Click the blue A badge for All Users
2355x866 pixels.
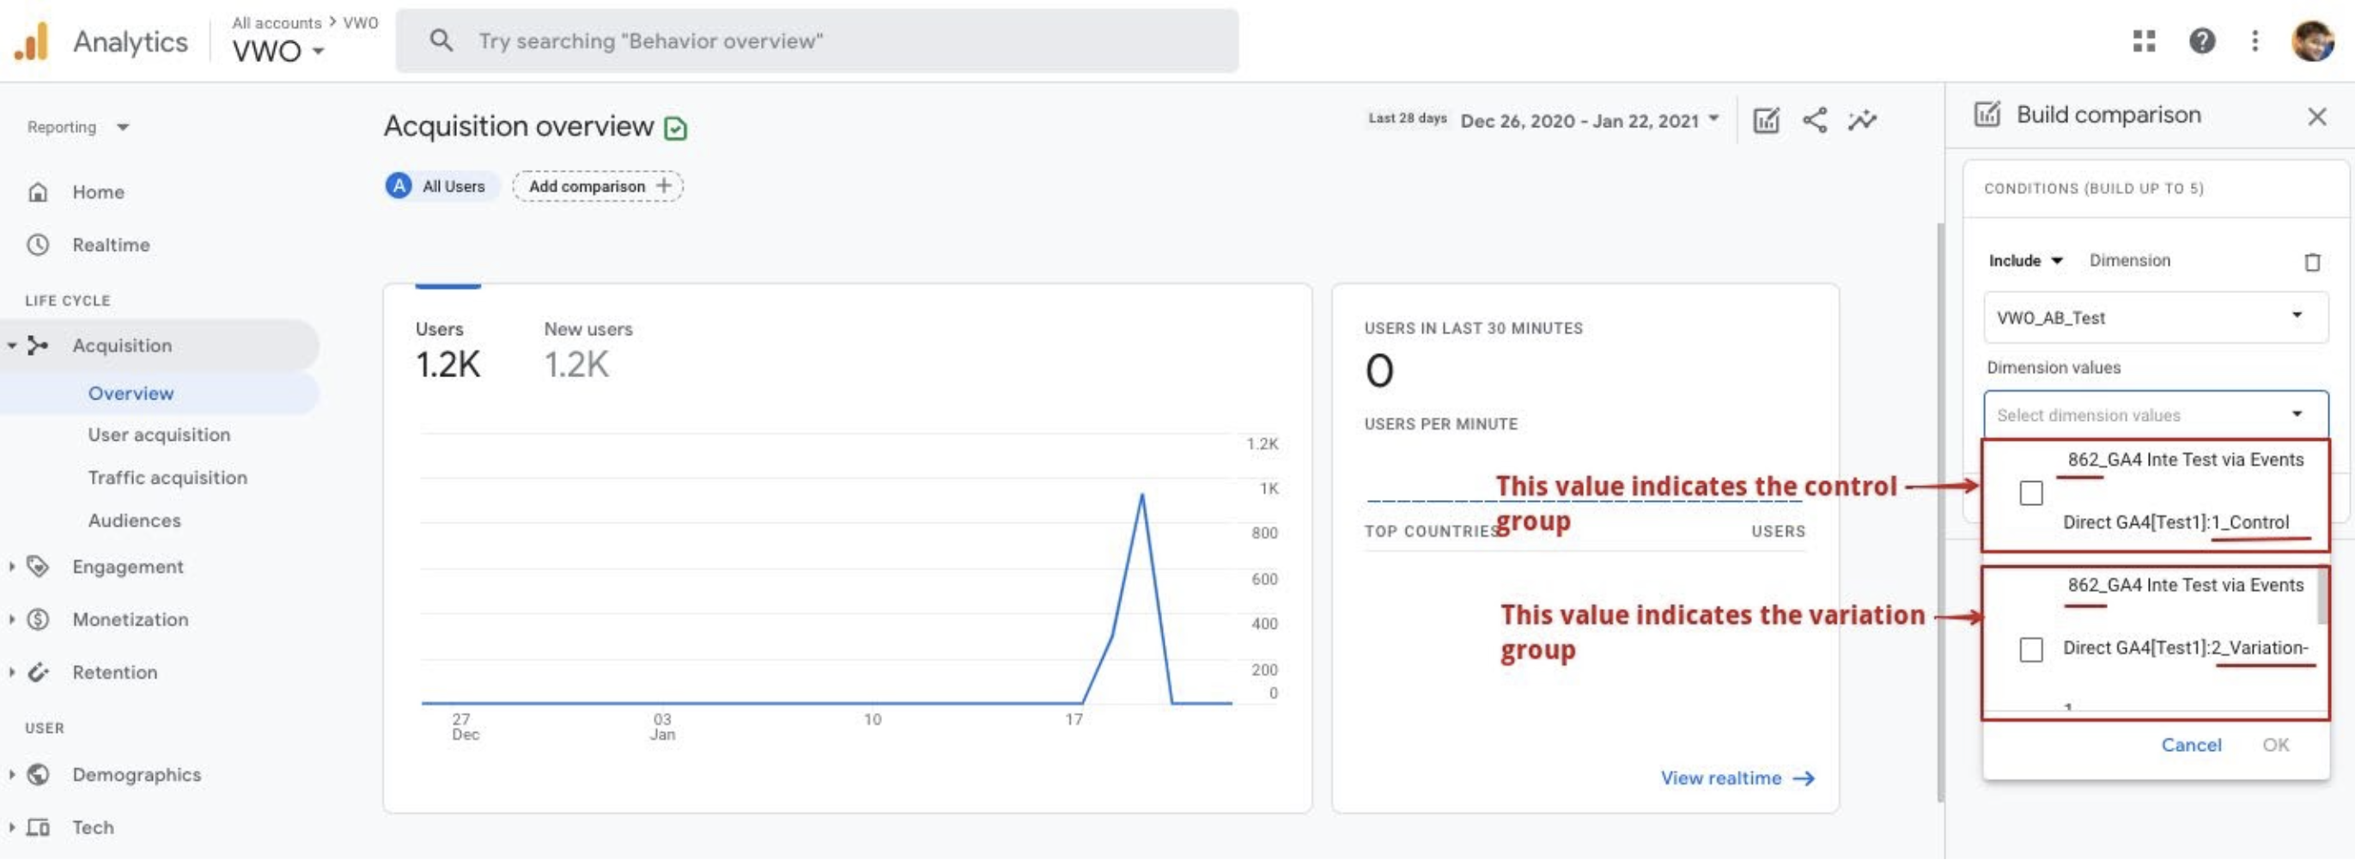tap(399, 186)
